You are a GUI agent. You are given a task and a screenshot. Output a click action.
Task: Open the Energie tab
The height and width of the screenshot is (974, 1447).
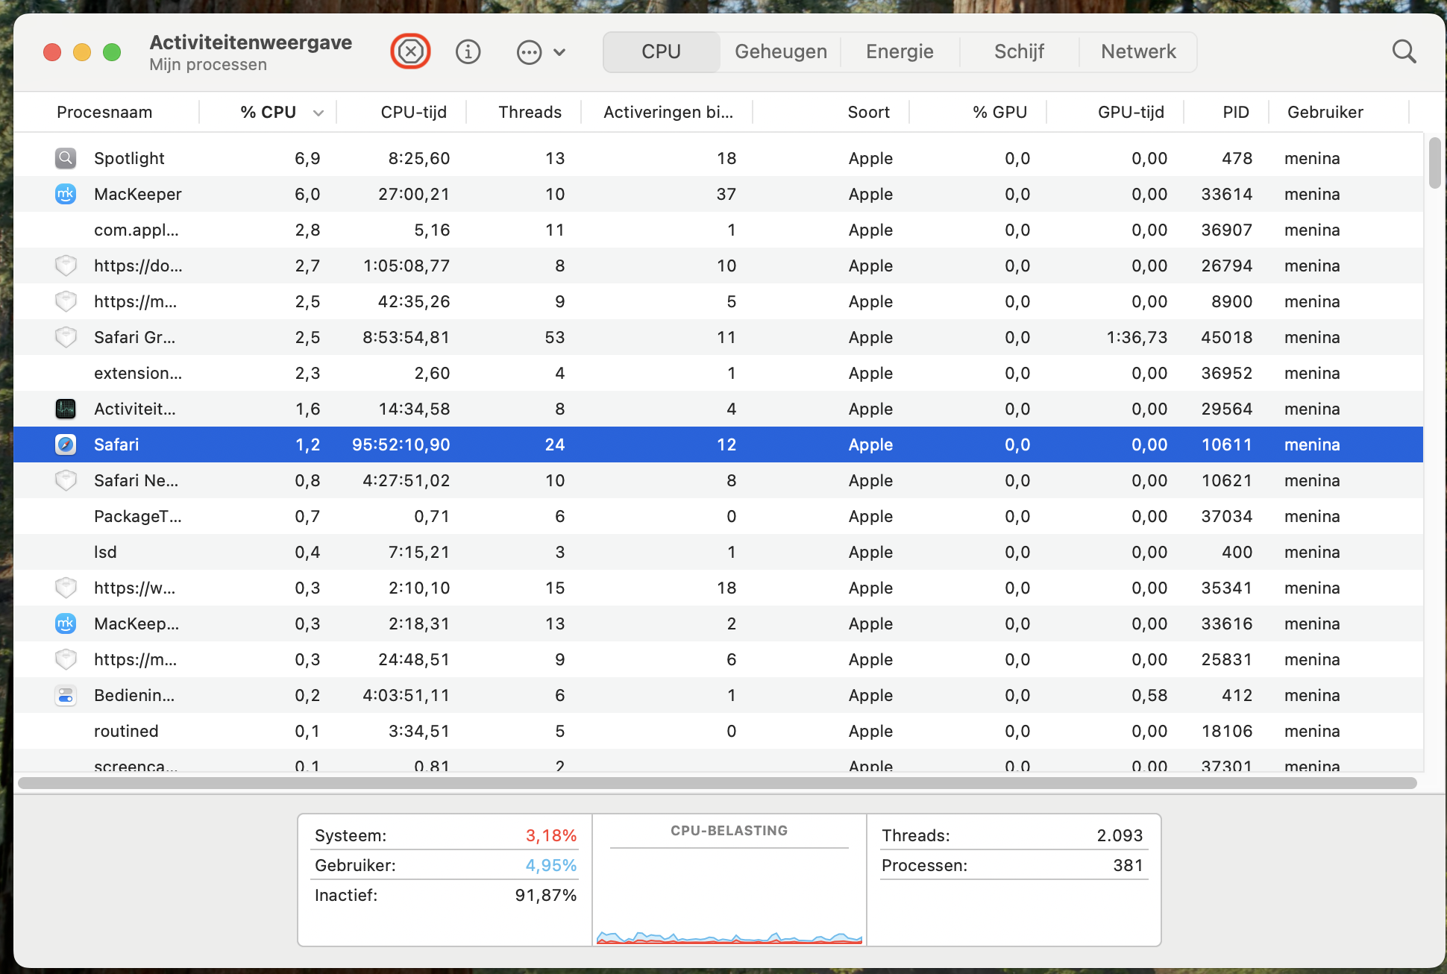(x=900, y=51)
